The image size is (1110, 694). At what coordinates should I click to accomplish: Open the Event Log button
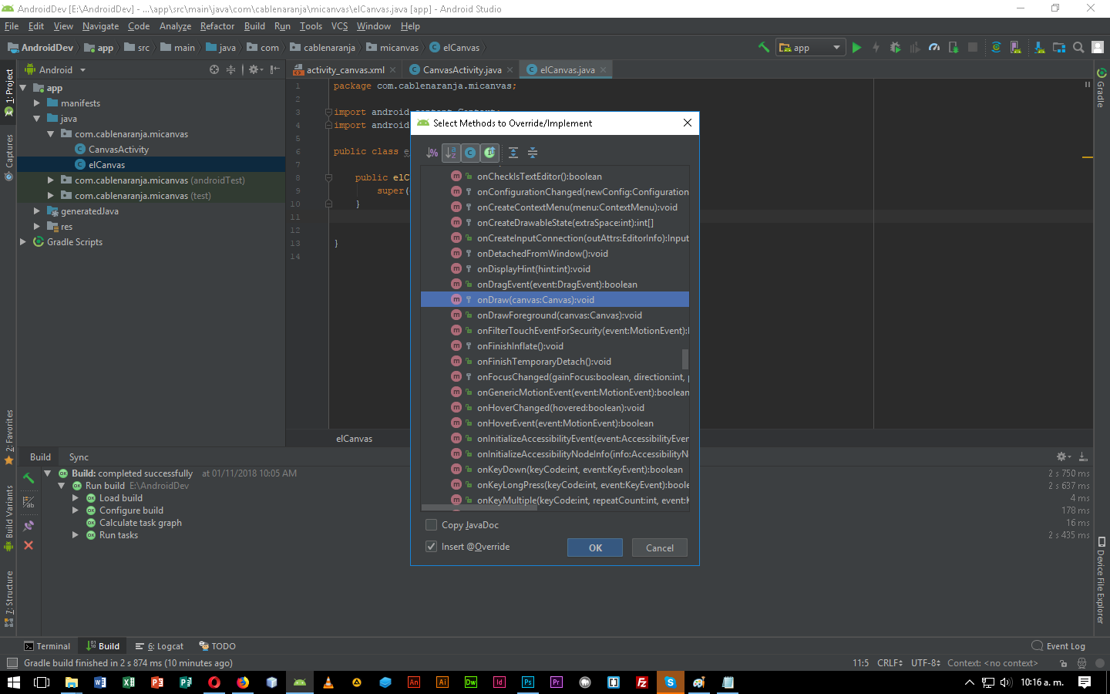click(x=1058, y=646)
